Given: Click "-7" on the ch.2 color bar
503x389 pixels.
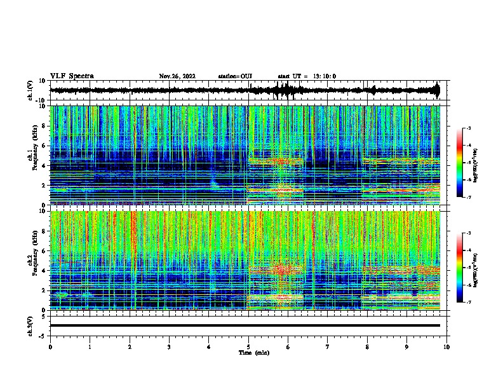Looking at the screenshot, I should coord(468,302).
